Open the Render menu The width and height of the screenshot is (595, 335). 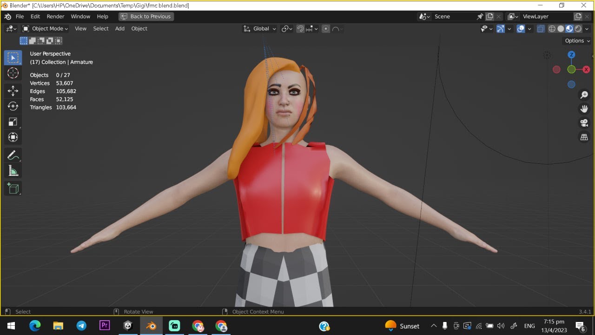click(x=55, y=16)
